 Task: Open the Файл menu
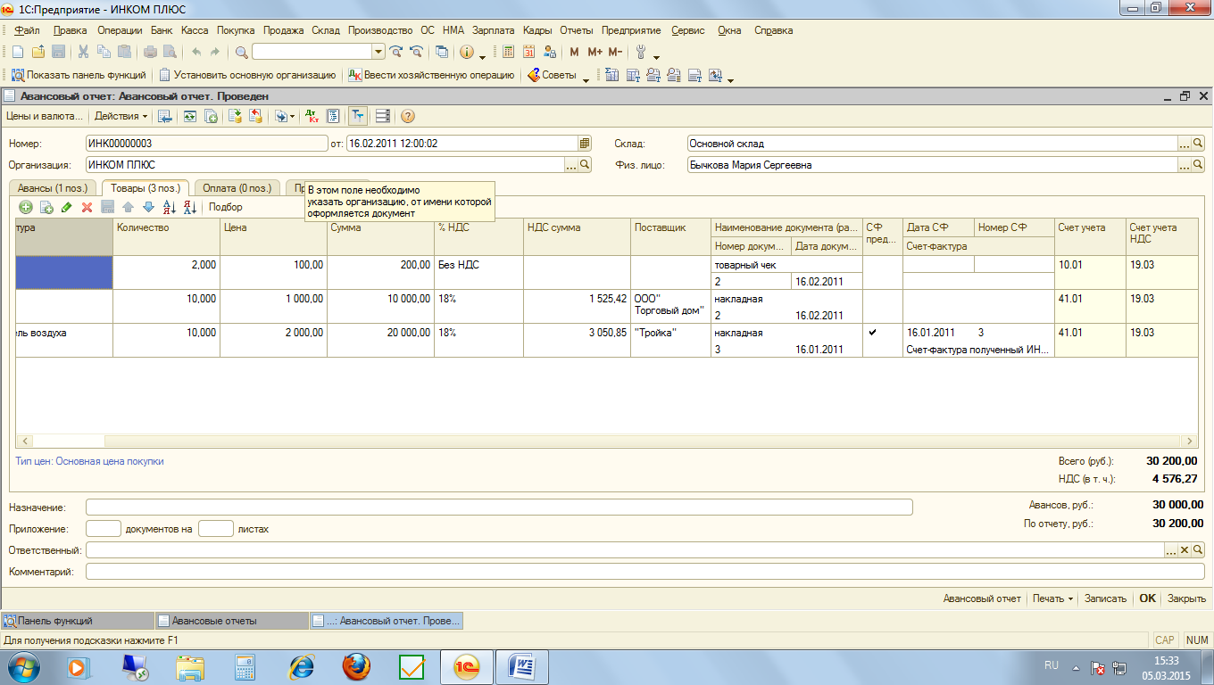(x=28, y=30)
